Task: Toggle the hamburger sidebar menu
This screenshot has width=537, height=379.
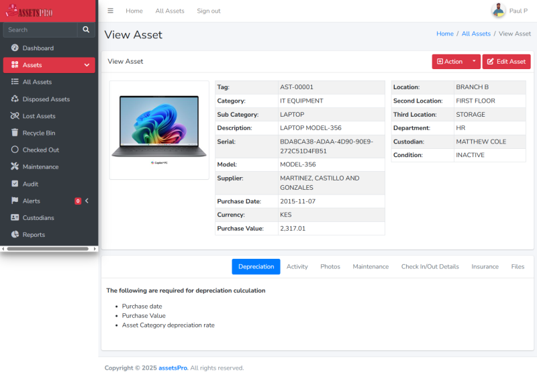Action: coord(110,11)
